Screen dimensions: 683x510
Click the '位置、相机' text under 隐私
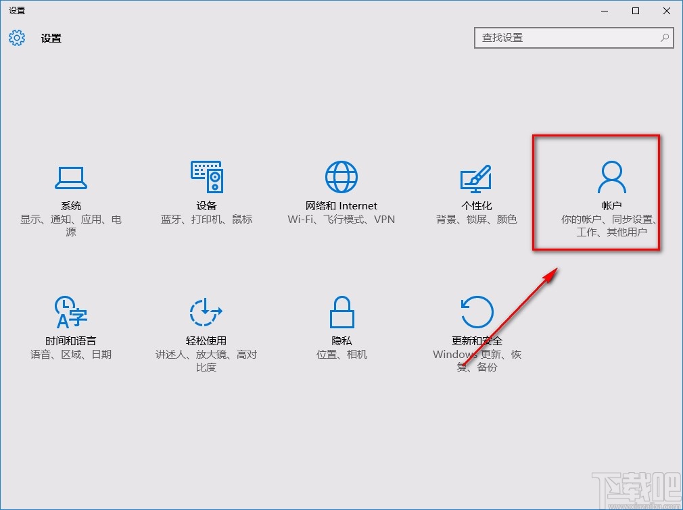[341, 354]
